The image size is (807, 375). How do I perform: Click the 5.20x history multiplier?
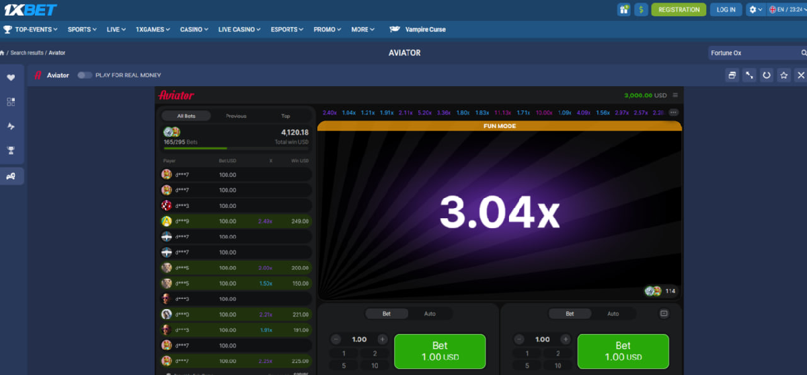point(424,112)
